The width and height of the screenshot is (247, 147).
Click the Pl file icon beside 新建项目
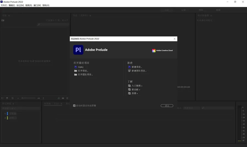point(129,67)
